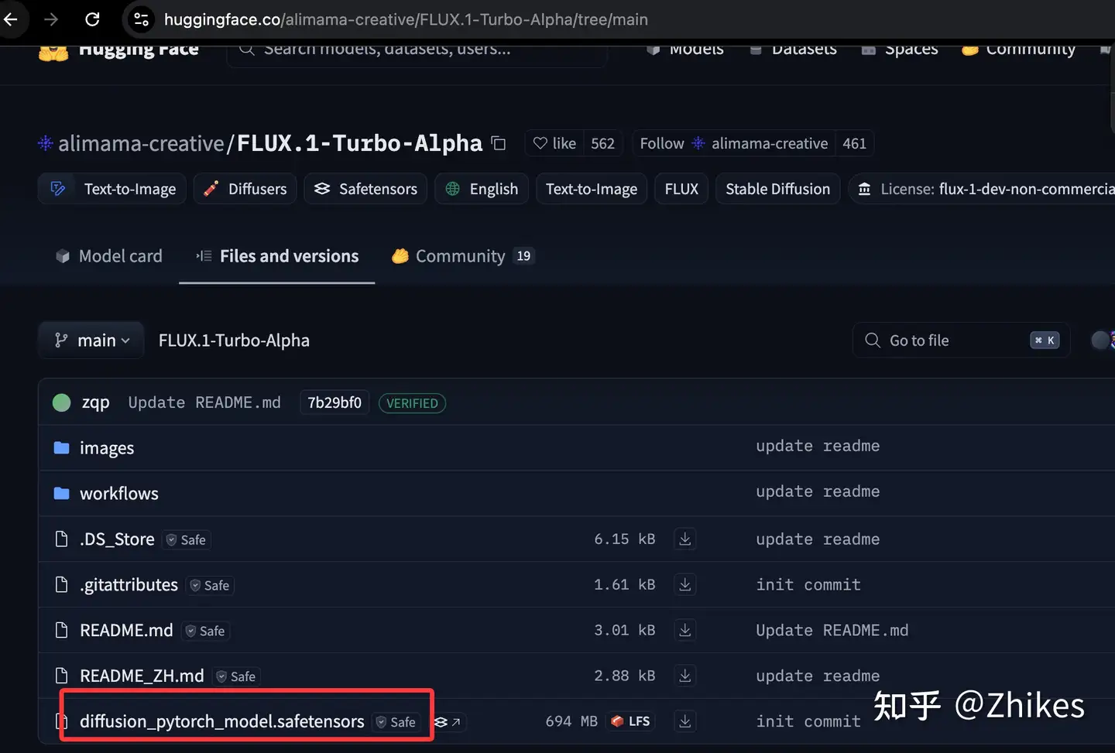Open the workflows folder
The height and width of the screenshot is (753, 1115).
119,494
